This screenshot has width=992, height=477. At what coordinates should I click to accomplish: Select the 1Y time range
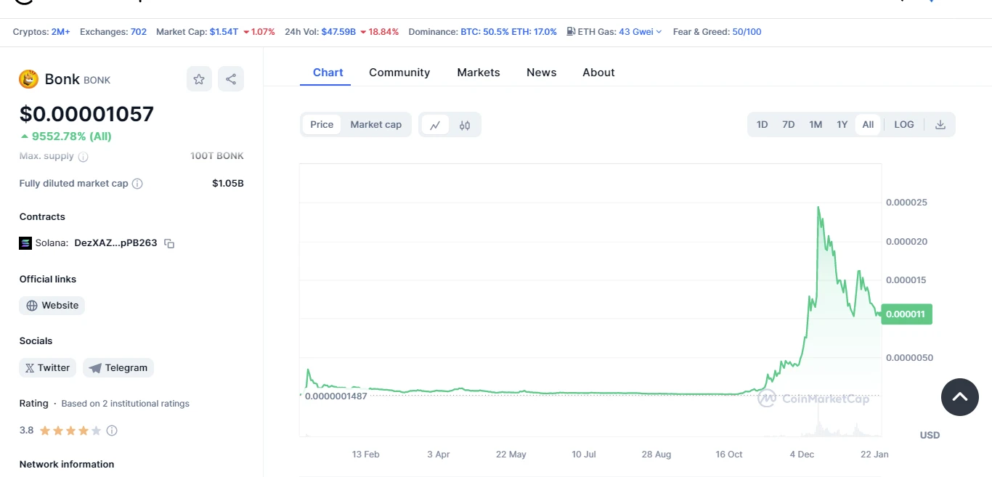click(x=842, y=125)
